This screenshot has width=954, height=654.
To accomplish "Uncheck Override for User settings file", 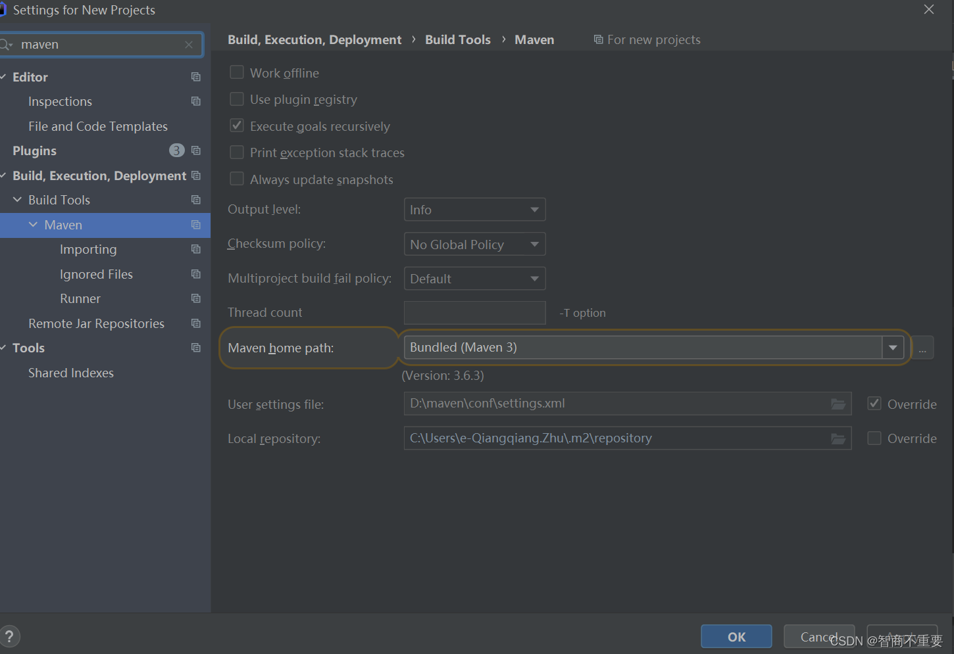I will [x=874, y=404].
